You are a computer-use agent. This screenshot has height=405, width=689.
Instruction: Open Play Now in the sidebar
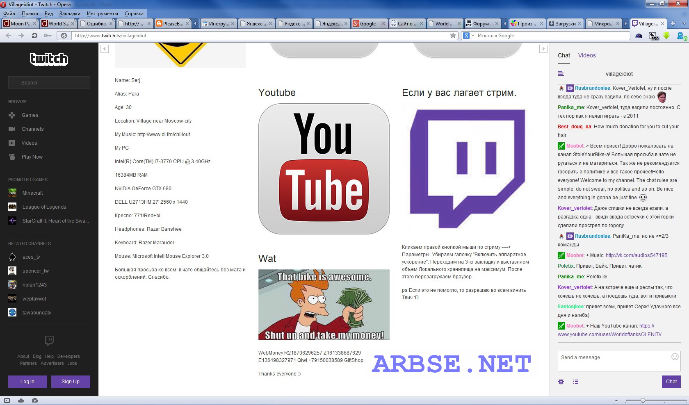tap(32, 157)
